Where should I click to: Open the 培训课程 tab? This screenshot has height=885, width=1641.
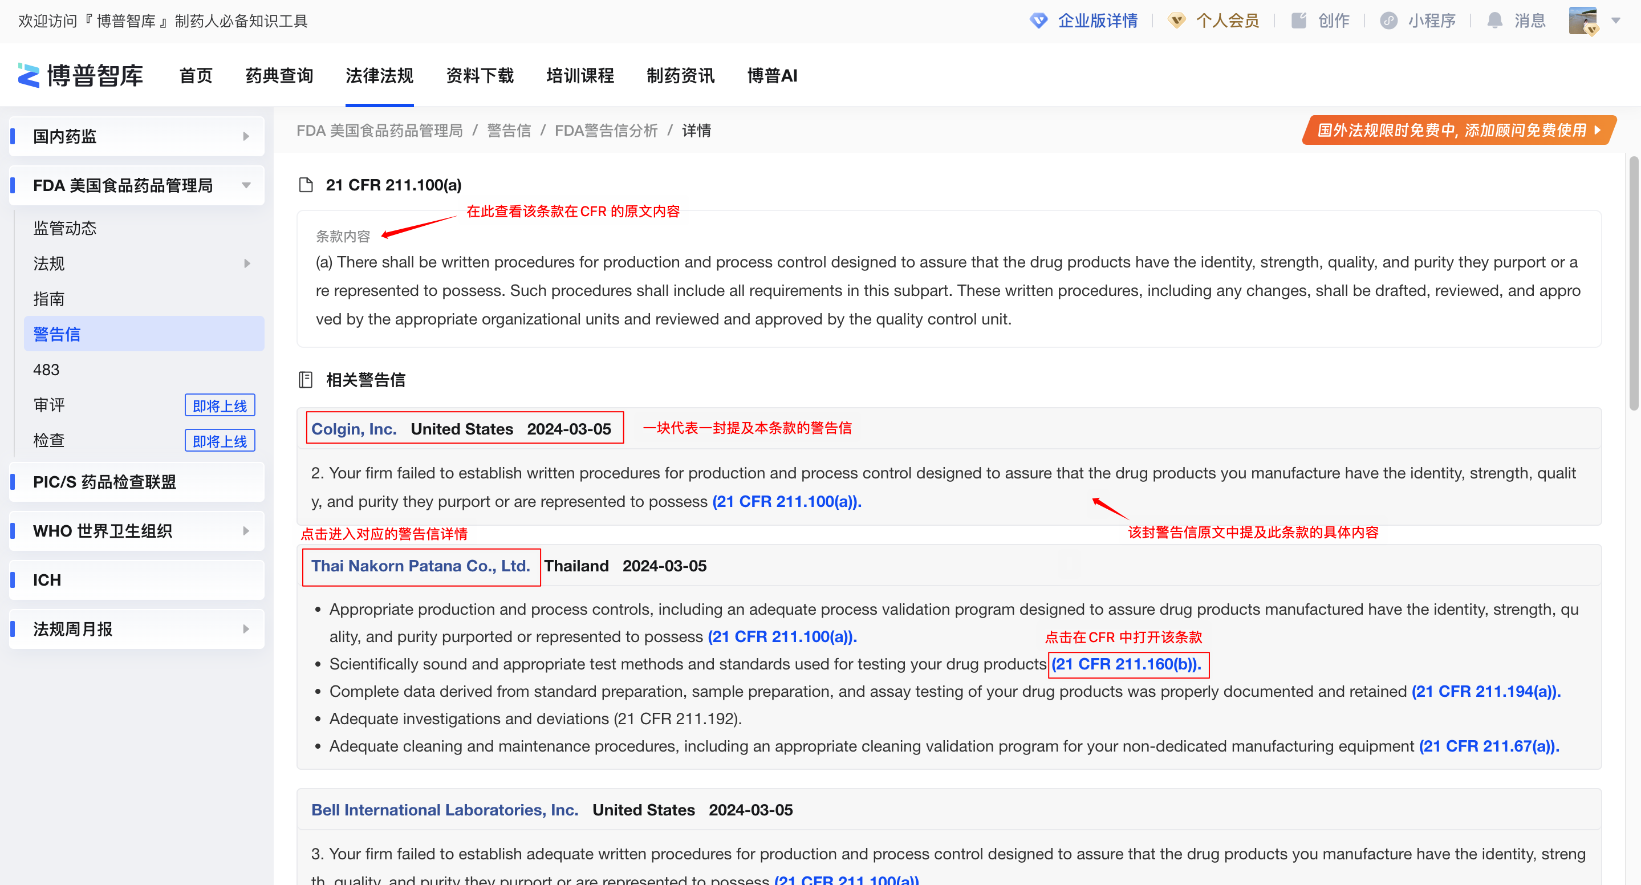coord(580,76)
